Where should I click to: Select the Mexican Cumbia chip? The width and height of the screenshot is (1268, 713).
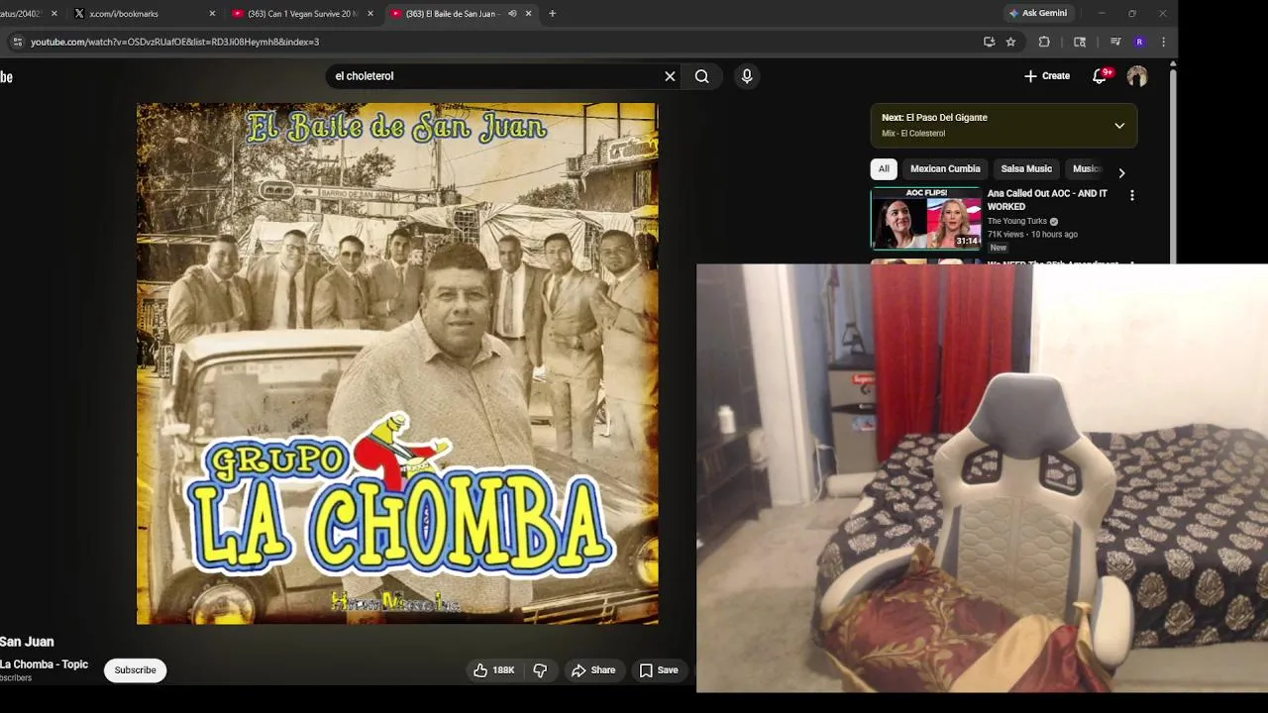(x=945, y=168)
